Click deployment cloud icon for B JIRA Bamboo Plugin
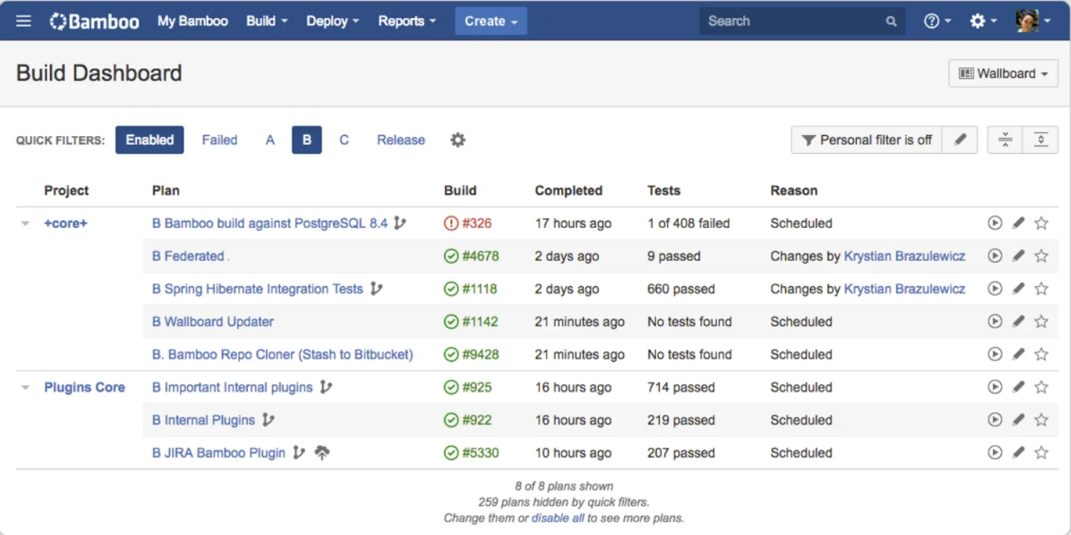Viewport: 1071px width, 535px height. click(x=322, y=453)
